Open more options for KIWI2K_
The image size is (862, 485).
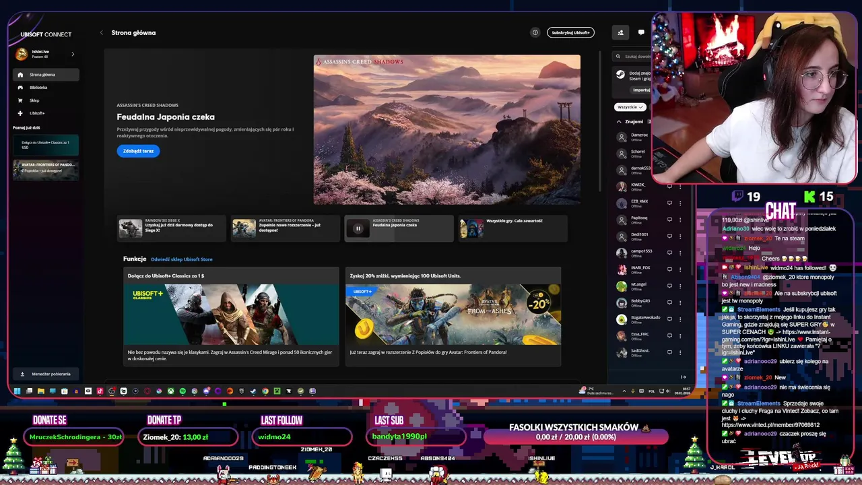pyautogui.click(x=680, y=186)
